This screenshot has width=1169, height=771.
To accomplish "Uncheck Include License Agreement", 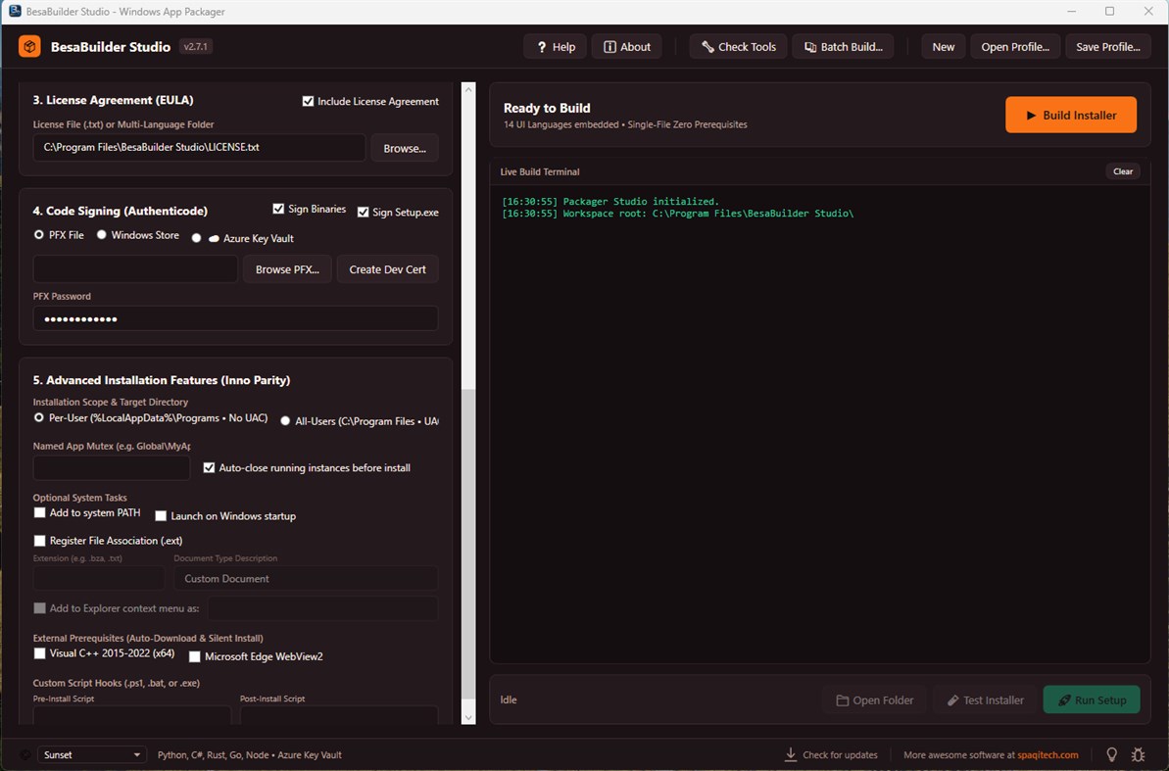I will click(x=308, y=102).
